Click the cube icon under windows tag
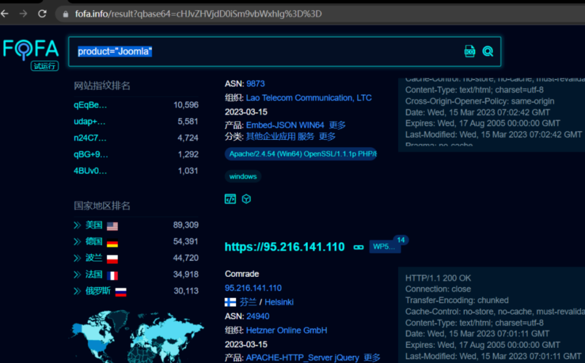Viewport: 585px width, 363px height. click(246, 199)
